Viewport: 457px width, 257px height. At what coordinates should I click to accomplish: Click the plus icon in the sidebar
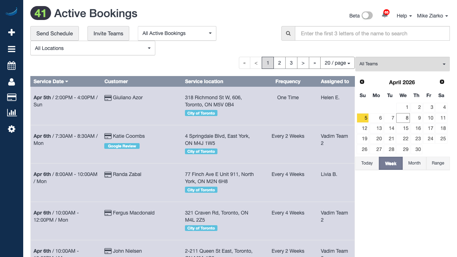(x=11, y=32)
